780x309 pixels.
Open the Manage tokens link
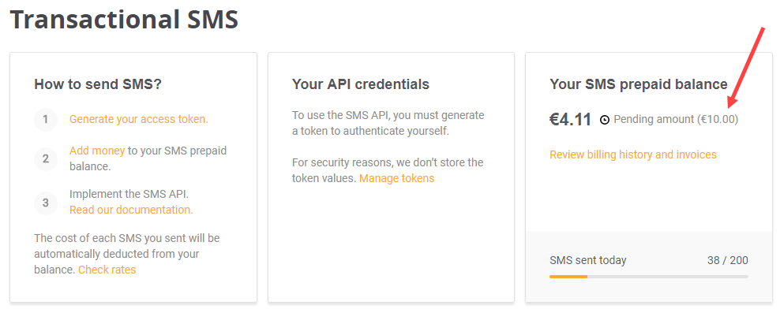(396, 178)
